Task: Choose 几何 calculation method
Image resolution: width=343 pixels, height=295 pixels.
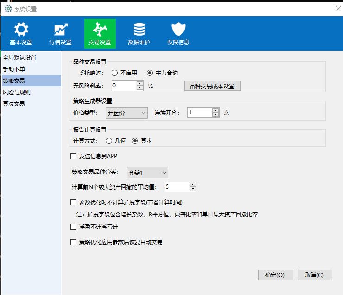Action: tap(109, 141)
